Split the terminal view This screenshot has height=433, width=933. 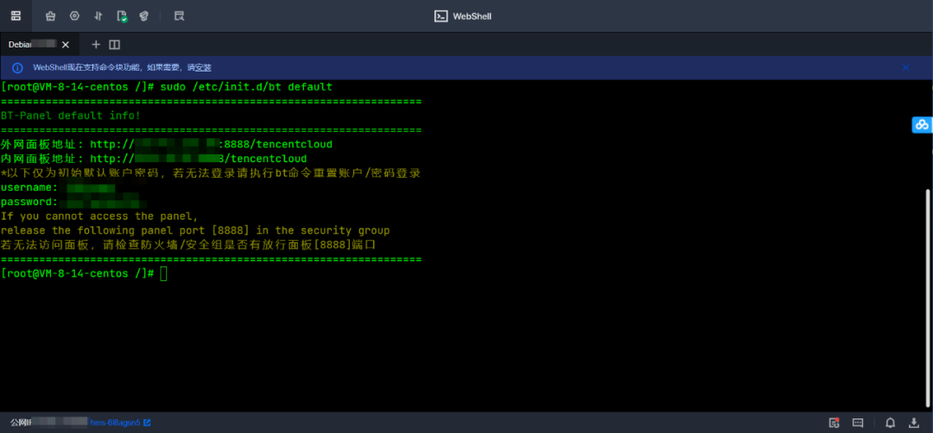pyautogui.click(x=115, y=45)
